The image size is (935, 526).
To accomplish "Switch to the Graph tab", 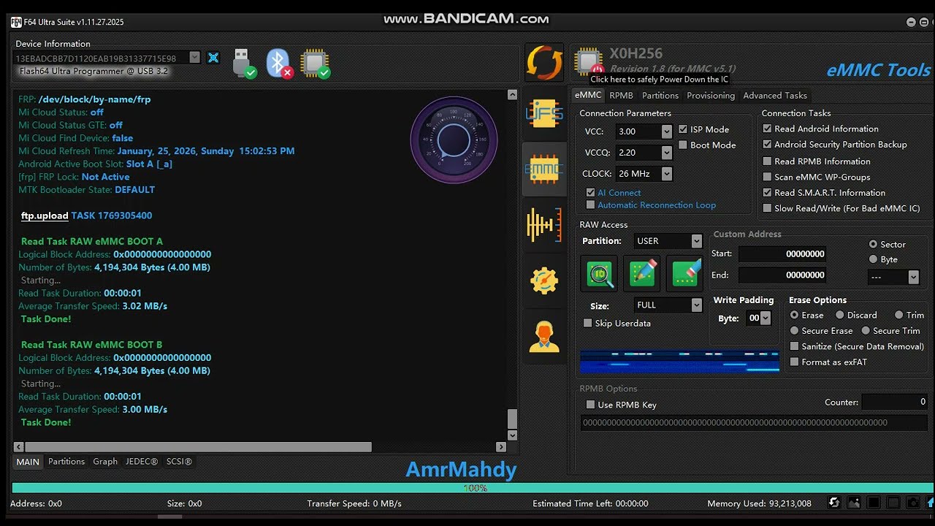I will [x=105, y=462].
